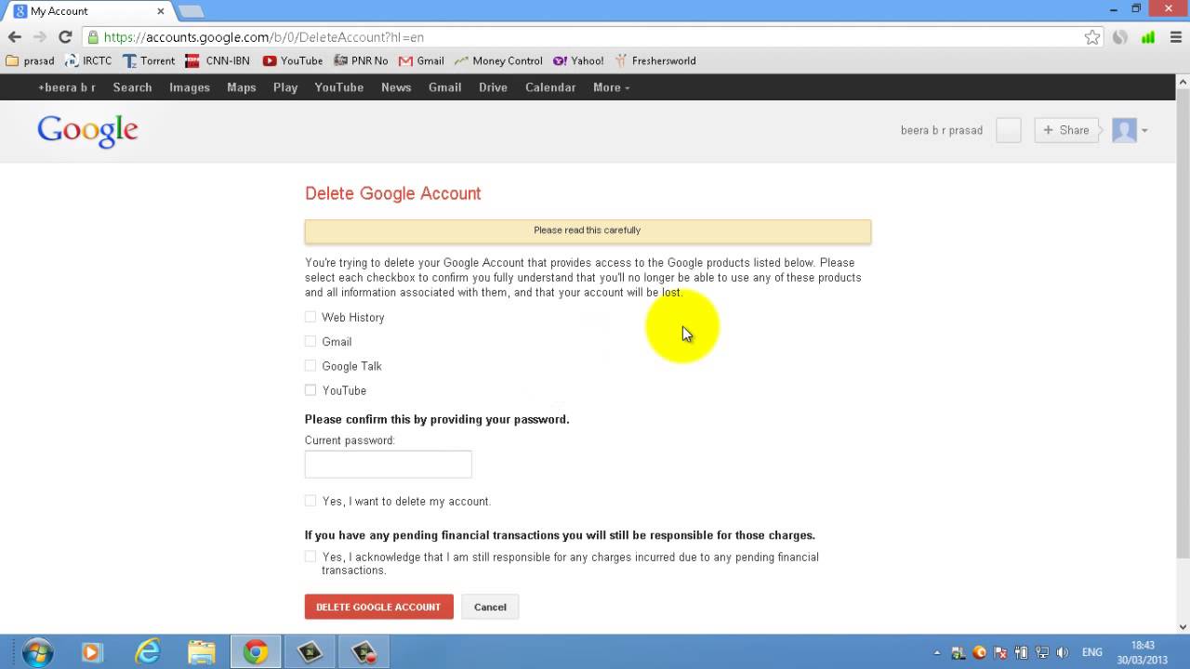Screen dimensions: 1190x669
Task: Enable 'Yes, I want to delete my account'
Action: [x=311, y=501]
